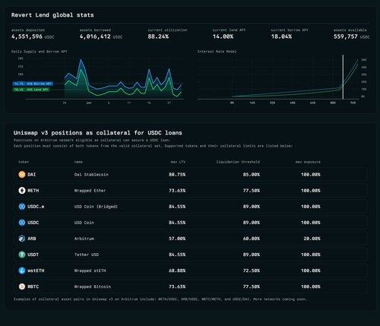Click DAI max LTV value 80.75%
Image resolution: width=380 pixels, height=326 pixels.
(177, 175)
